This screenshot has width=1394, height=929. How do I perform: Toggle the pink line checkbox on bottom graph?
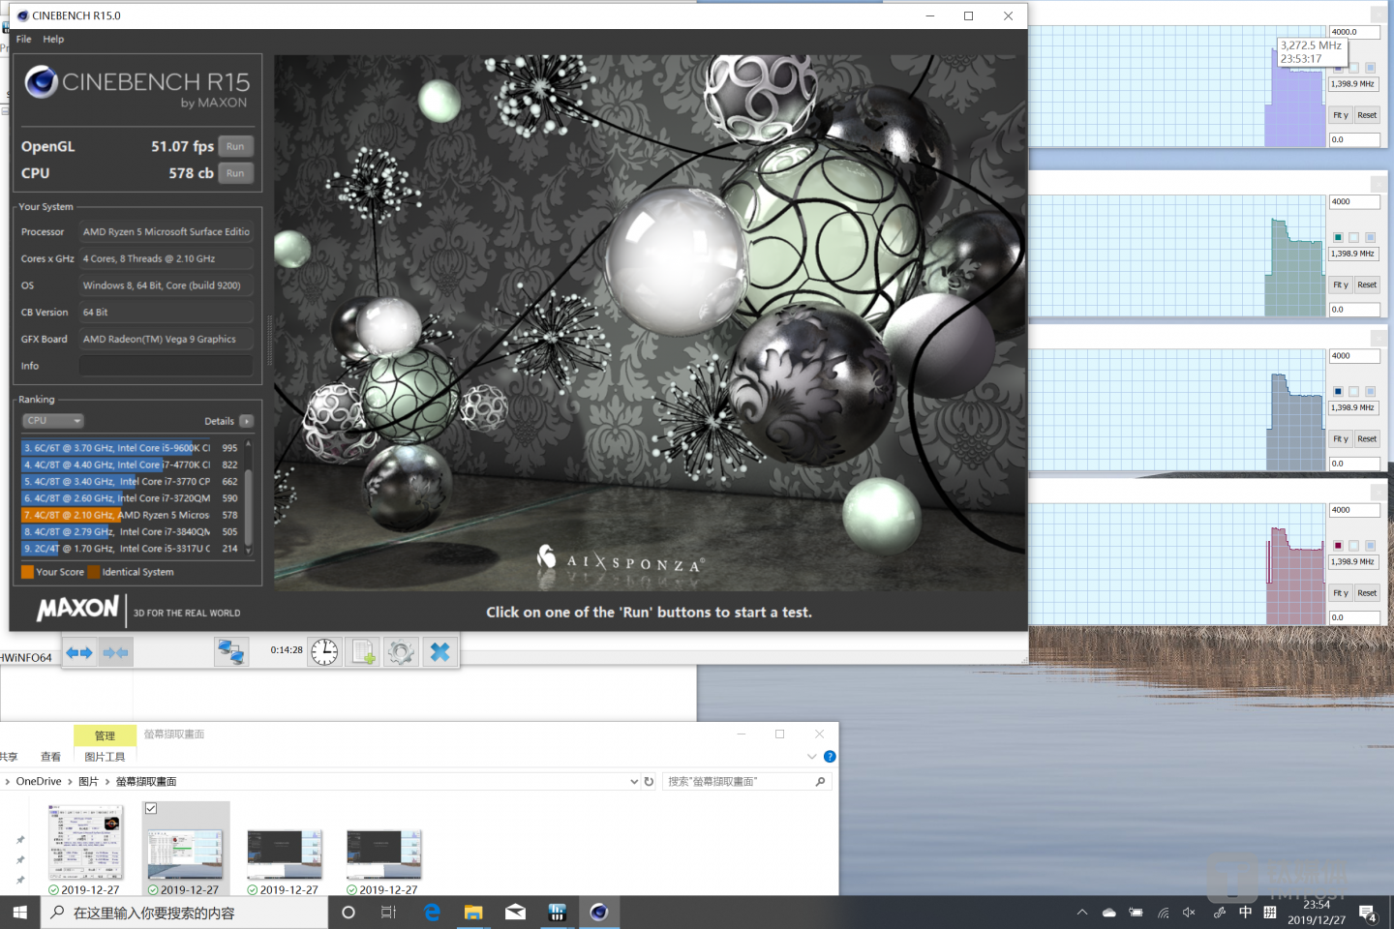coord(1337,545)
